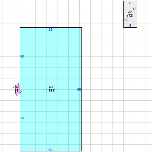Screen dimensions: 152x152
Task: Click the A2 label text
Action: (130, 12)
